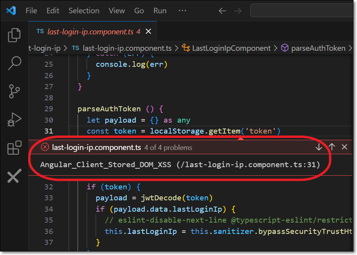Image resolution: width=357 pixels, height=255 pixels.
Task: Go back with the left arrow
Action: (222, 11)
